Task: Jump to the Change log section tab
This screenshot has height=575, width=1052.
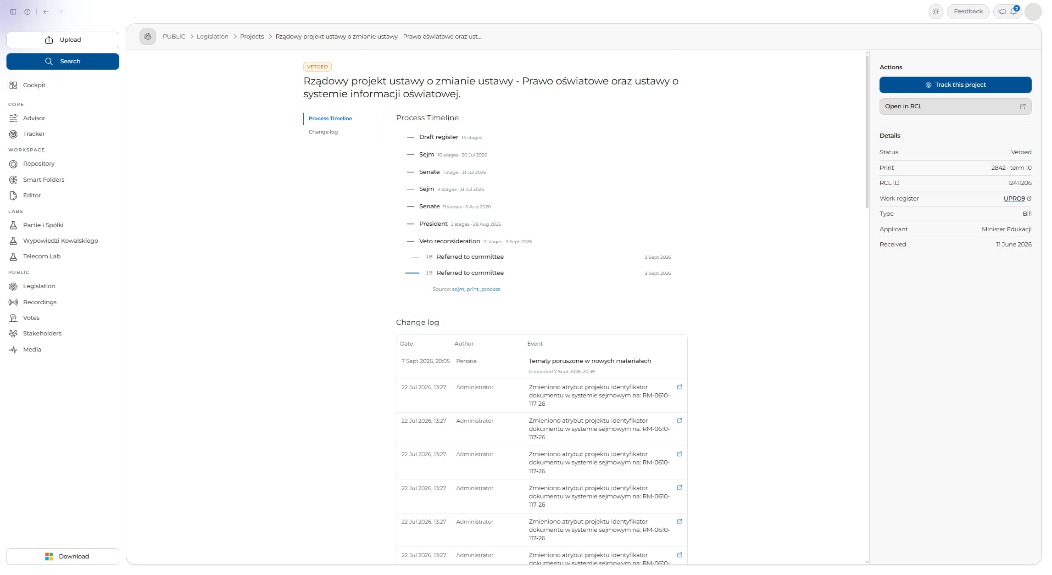Action: pyautogui.click(x=323, y=132)
